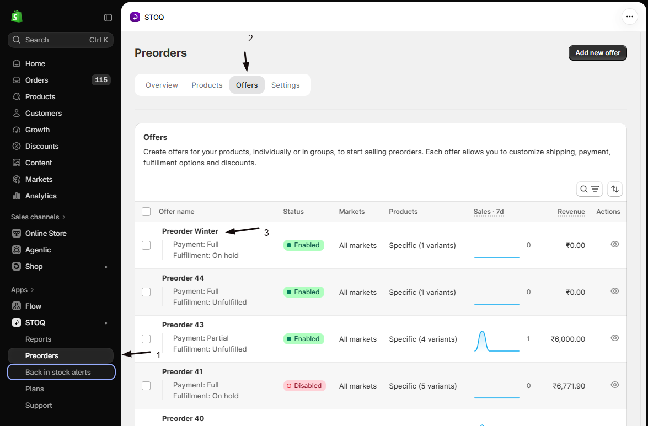Click the Agentic channel icon
This screenshot has width=648, height=426.
(x=17, y=250)
